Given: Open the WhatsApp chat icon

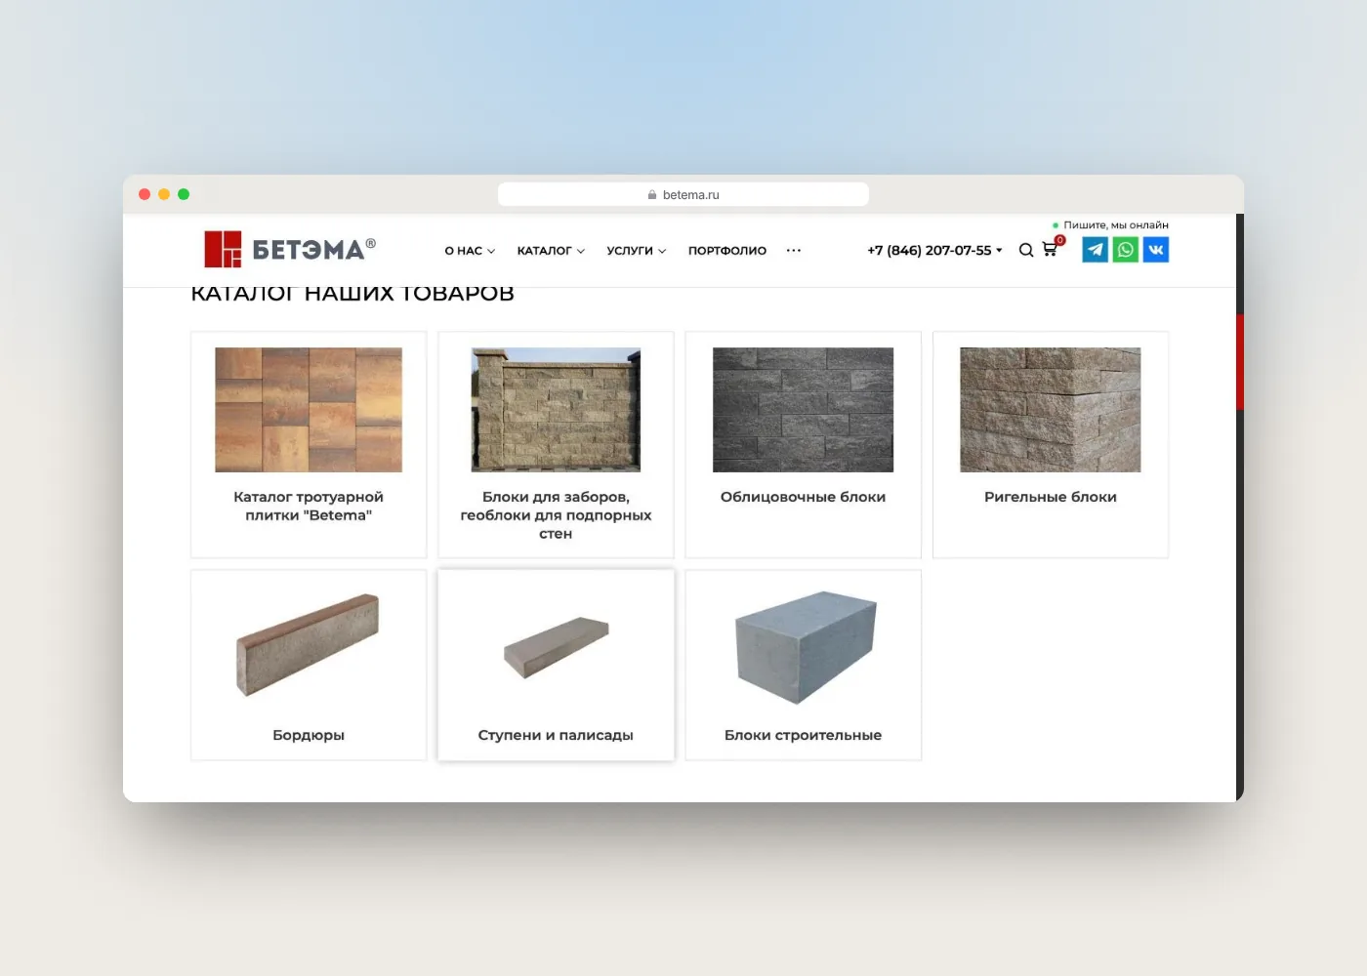Looking at the screenshot, I should [x=1126, y=250].
